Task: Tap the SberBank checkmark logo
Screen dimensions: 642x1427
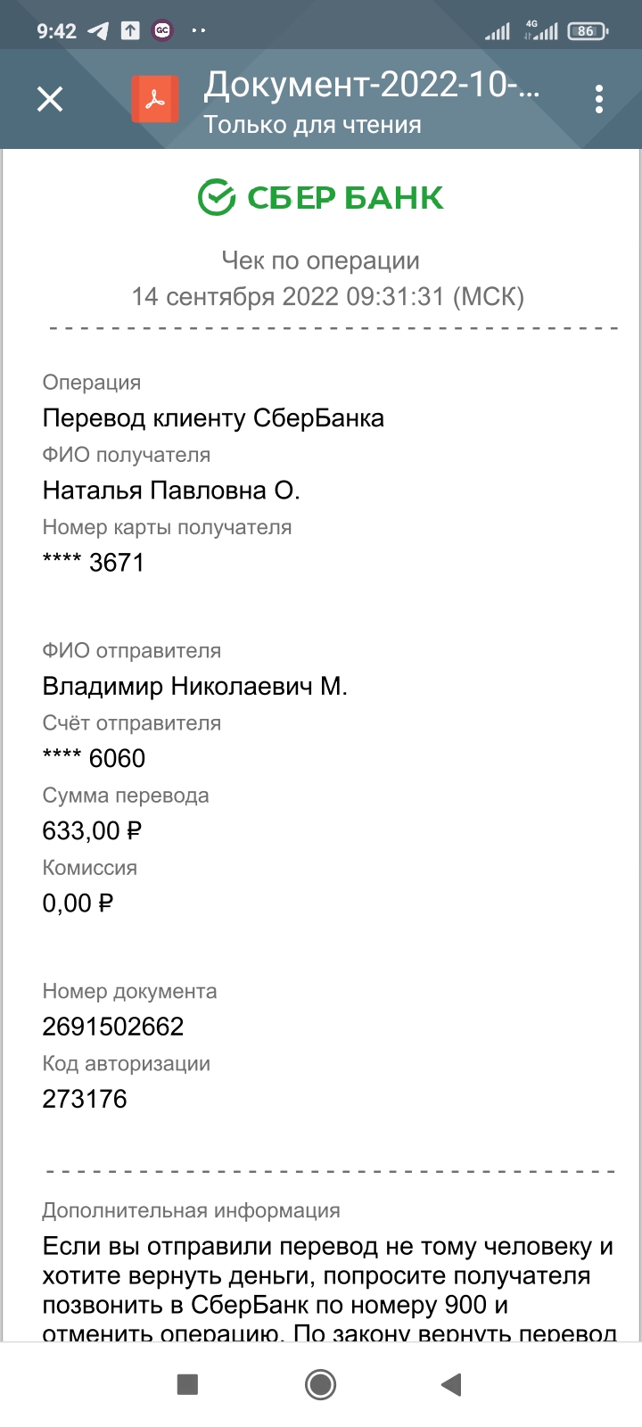Action: [x=216, y=197]
